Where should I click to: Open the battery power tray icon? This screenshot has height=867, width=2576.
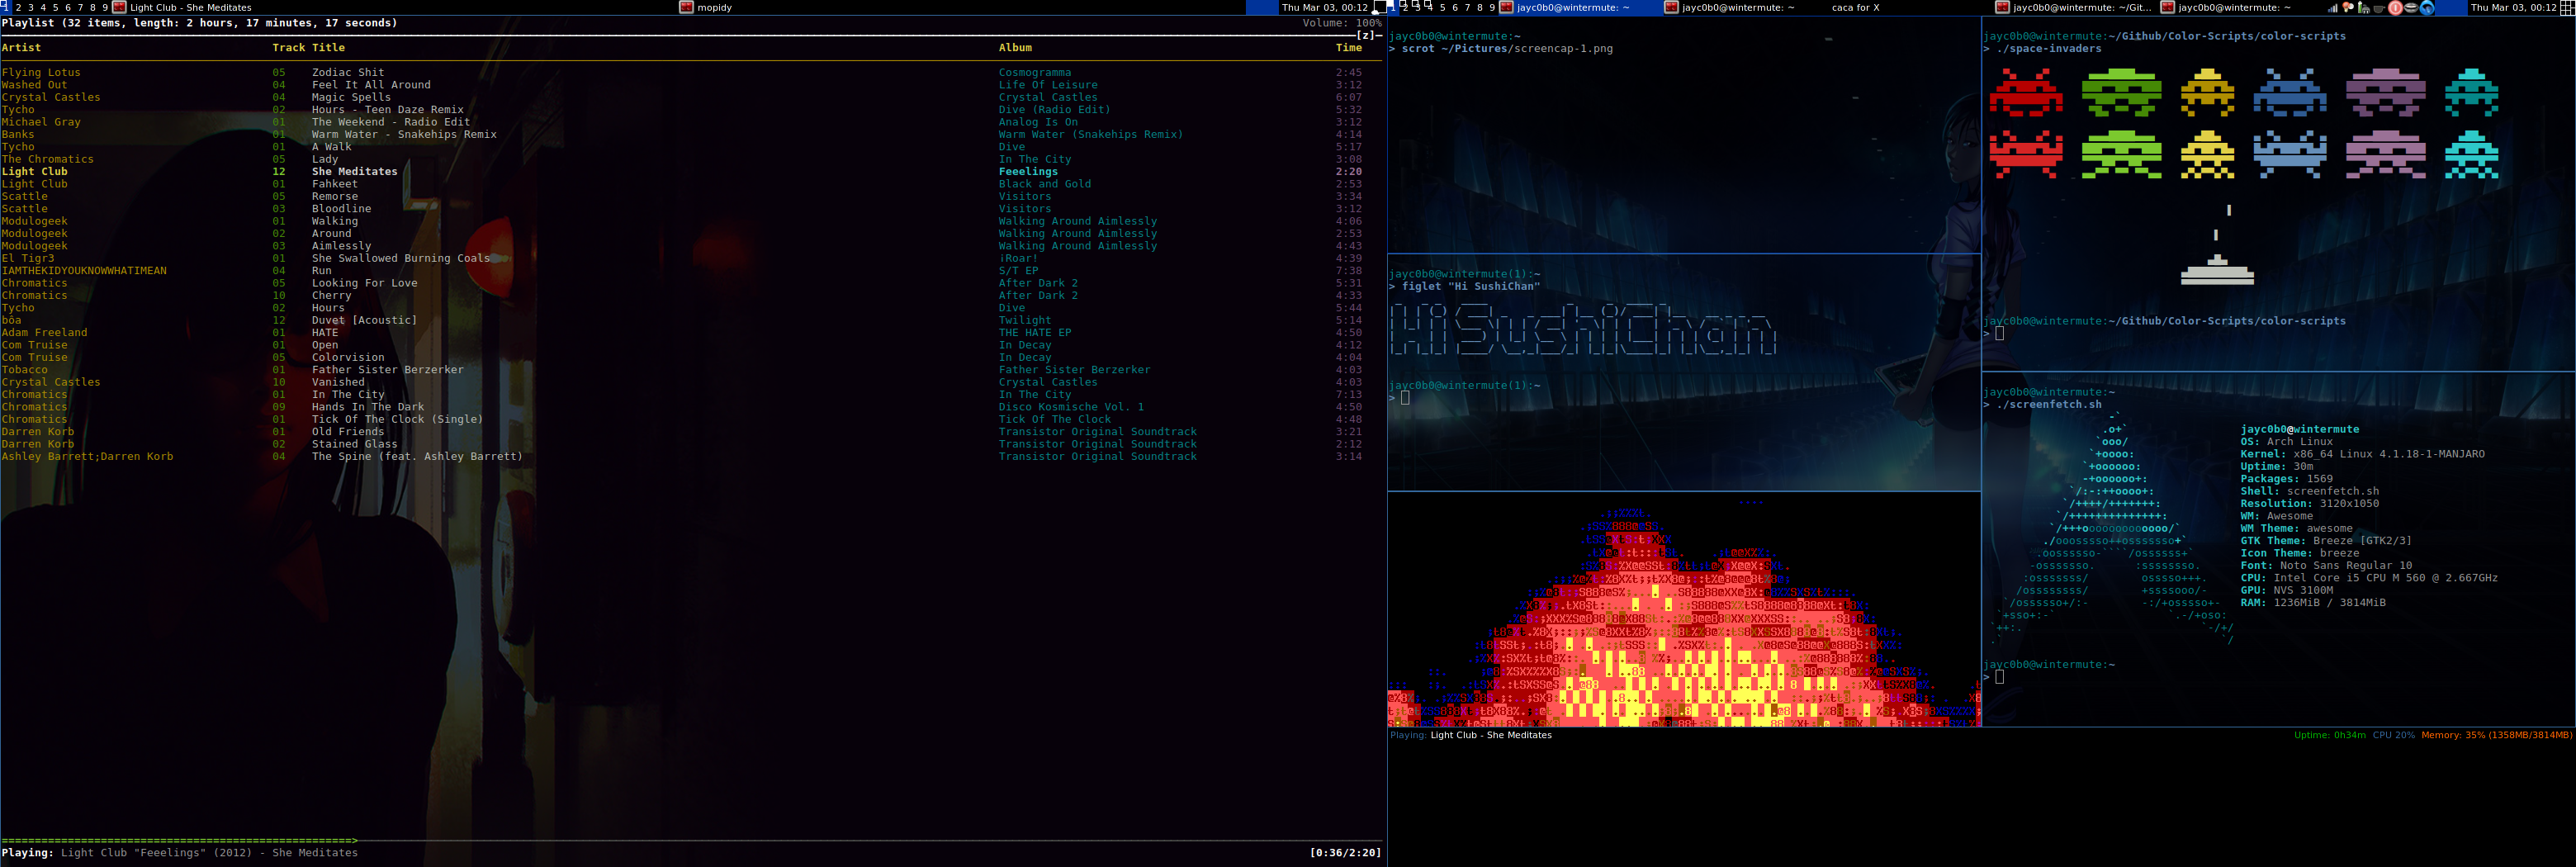(x=2364, y=8)
